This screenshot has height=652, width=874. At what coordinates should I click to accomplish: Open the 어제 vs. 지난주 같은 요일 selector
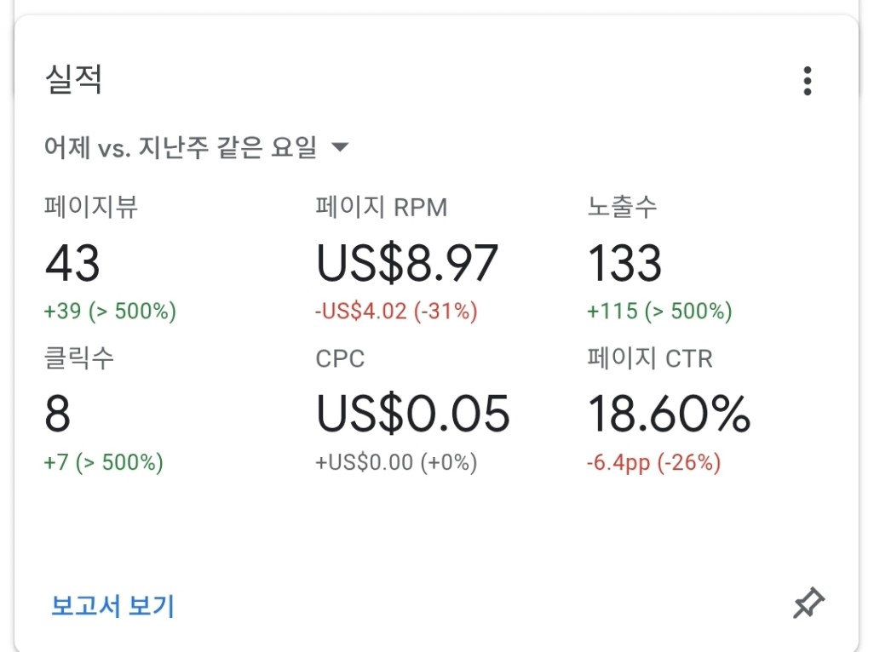196,147
